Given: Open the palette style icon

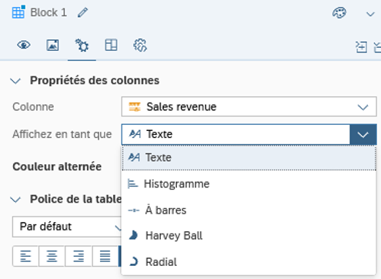Looking at the screenshot, I should pyautogui.click(x=339, y=12).
